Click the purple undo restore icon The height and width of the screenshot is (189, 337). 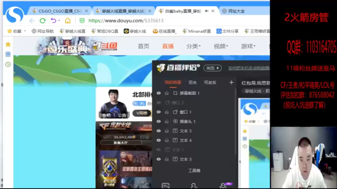click(x=53, y=21)
